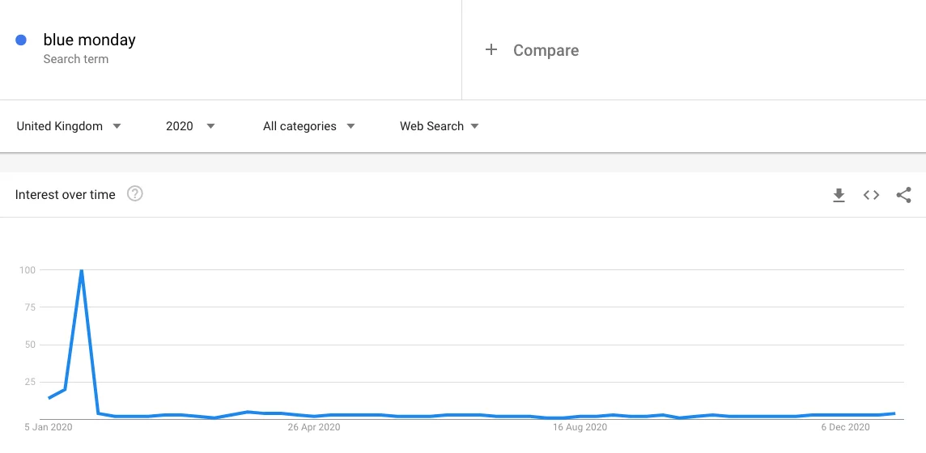926x453 pixels.
Task: Change the Web Search type dropdown
Action: pyautogui.click(x=440, y=126)
